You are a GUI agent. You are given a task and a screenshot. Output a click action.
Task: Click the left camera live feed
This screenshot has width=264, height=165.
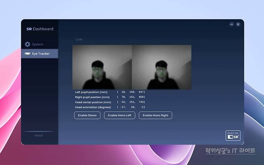[x=102, y=67]
